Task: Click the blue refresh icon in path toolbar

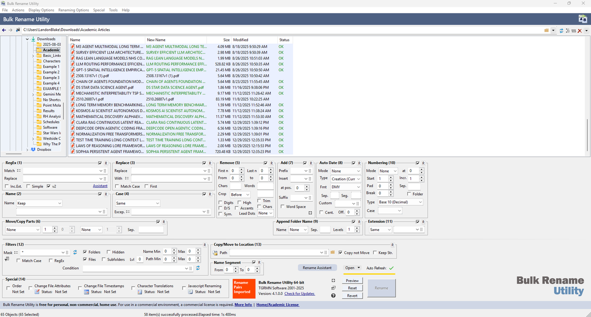Action: 561,30
